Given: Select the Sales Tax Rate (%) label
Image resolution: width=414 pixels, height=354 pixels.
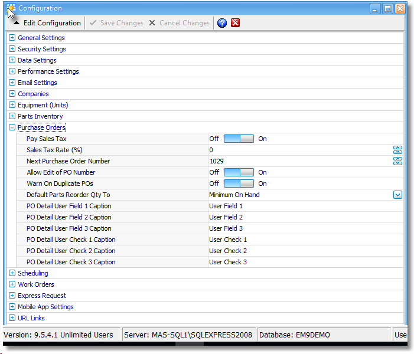Looking at the screenshot, I should (54, 150).
